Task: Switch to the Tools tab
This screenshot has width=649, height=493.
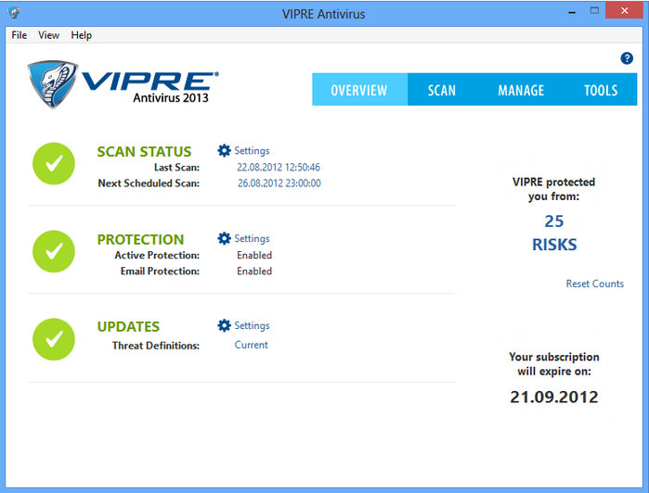Action: 601,90
